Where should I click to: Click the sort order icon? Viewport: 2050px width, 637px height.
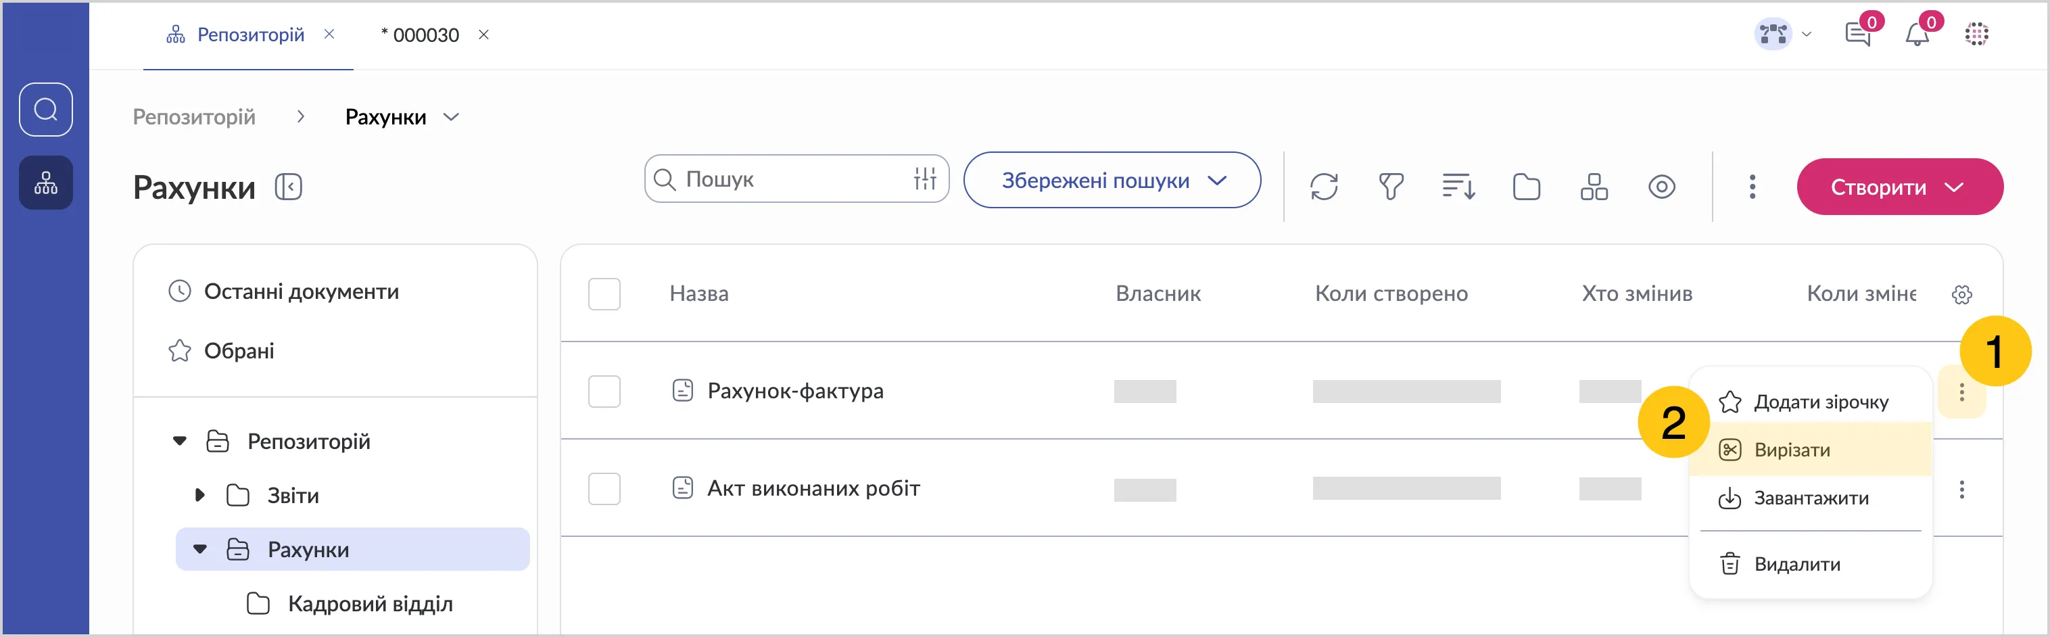pos(1458,187)
